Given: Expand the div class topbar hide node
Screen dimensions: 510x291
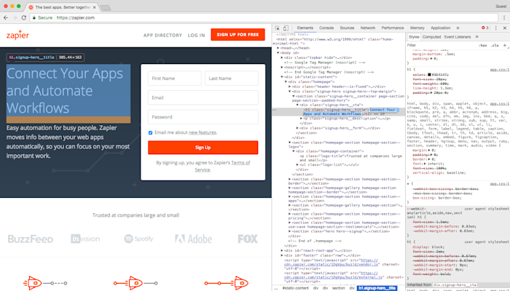Looking at the screenshot, I should [x=282, y=57].
